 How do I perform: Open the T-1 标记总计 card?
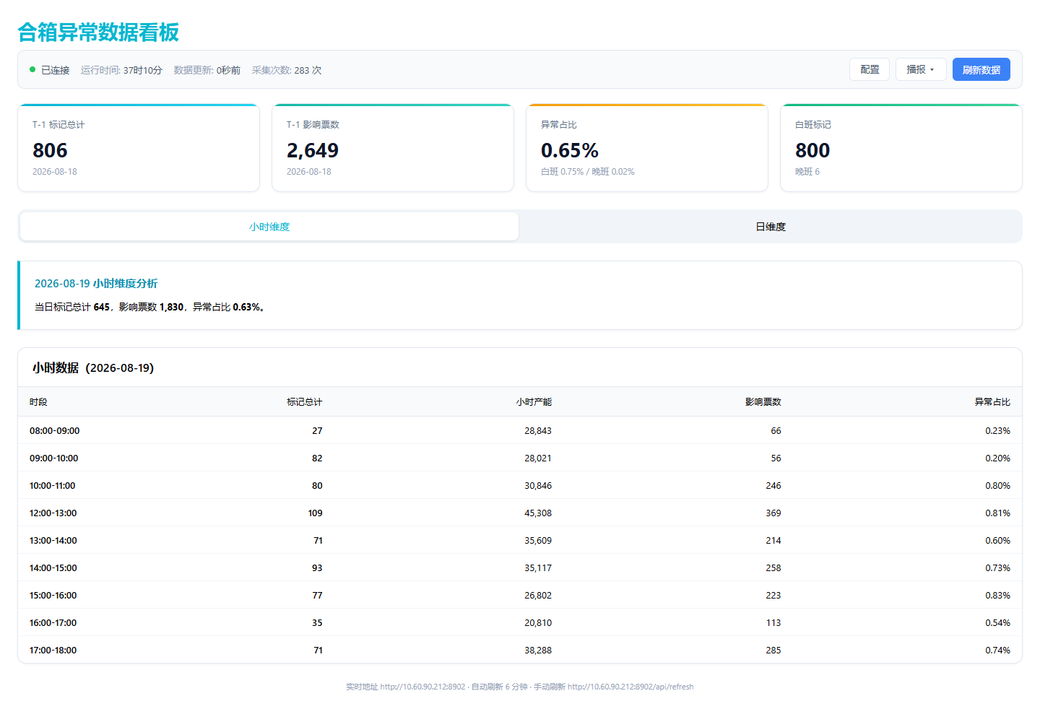pyautogui.click(x=139, y=148)
